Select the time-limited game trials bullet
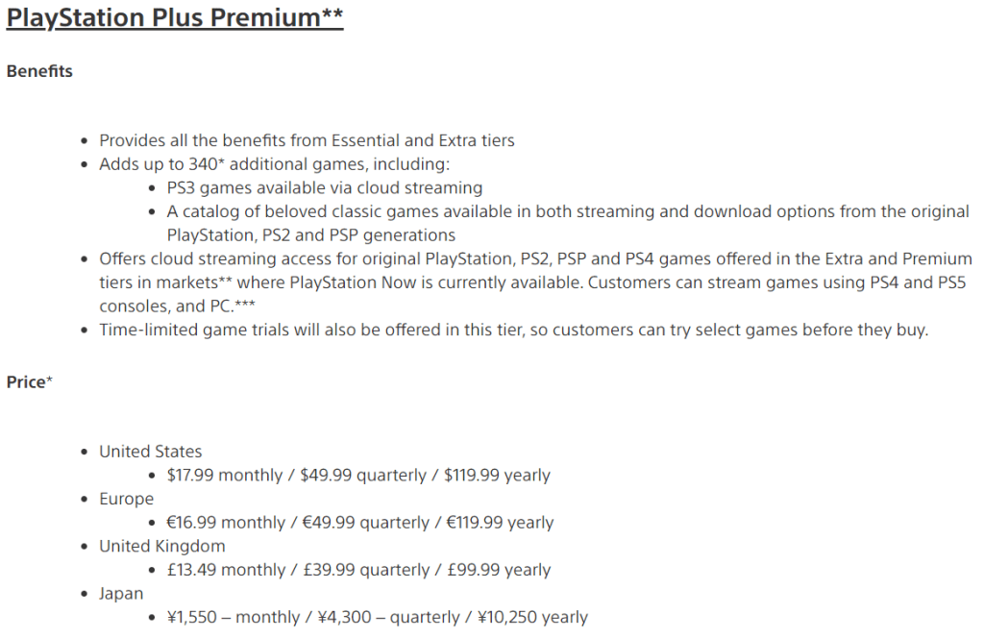The height and width of the screenshot is (638, 984). 513,330
